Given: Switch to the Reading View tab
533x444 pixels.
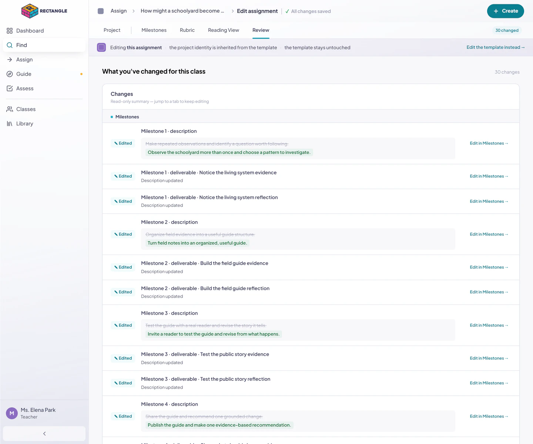Looking at the screenshot, I should click(x=224, y=30).
